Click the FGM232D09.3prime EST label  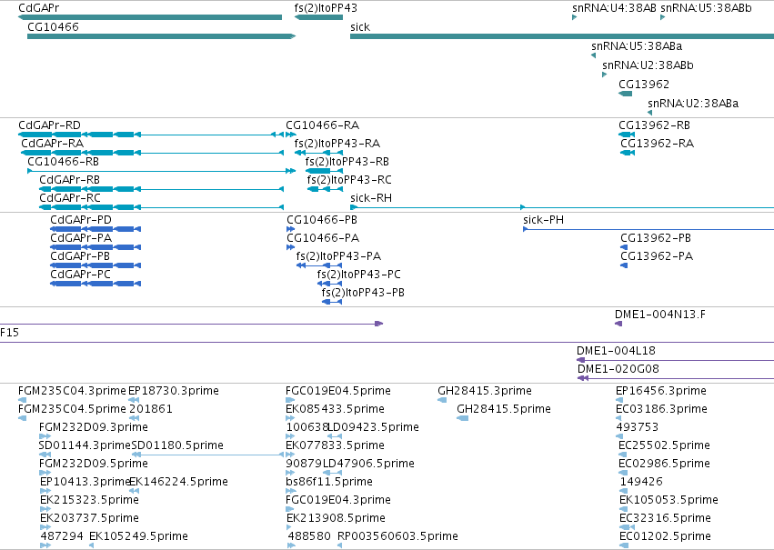(x=94, y=427)
